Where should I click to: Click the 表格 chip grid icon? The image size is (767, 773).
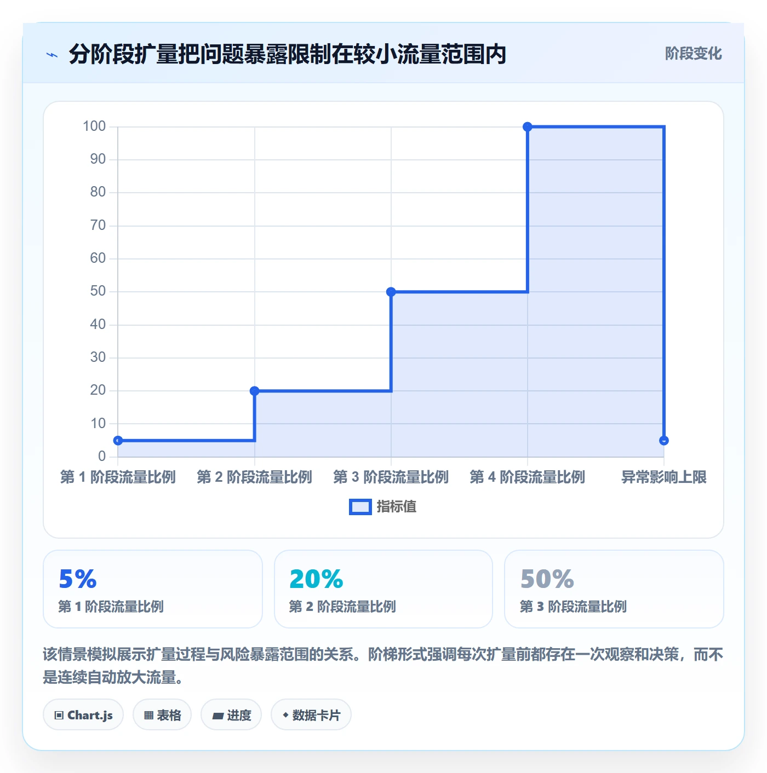(148, 716)
